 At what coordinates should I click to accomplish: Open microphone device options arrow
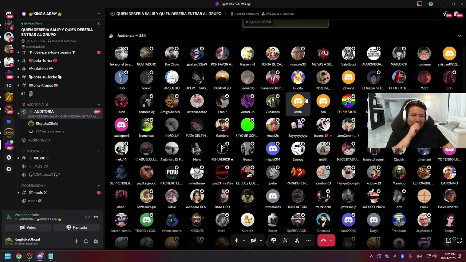coord(244,241)
